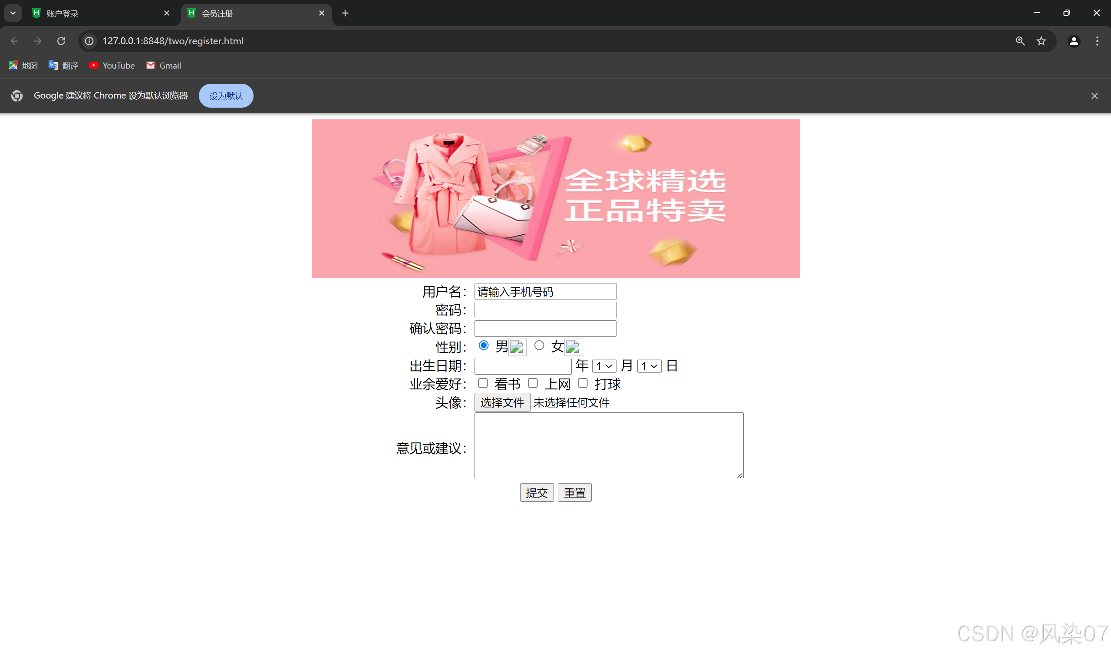
Task: Click the 用户名 phone number input field
Action: click(x=545, y=292)
